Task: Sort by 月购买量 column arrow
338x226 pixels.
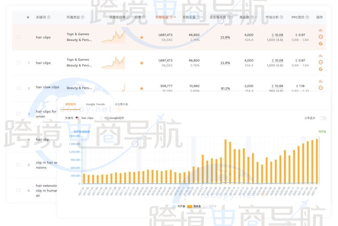Action: pos(202,17)
